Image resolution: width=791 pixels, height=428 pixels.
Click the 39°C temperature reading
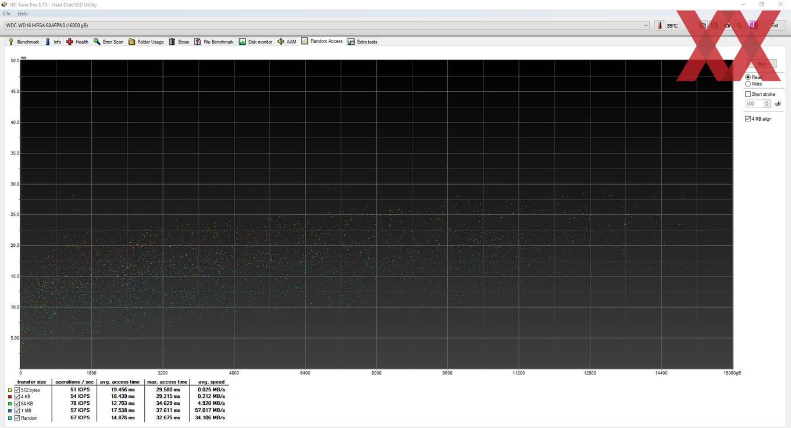click(672, 26)
